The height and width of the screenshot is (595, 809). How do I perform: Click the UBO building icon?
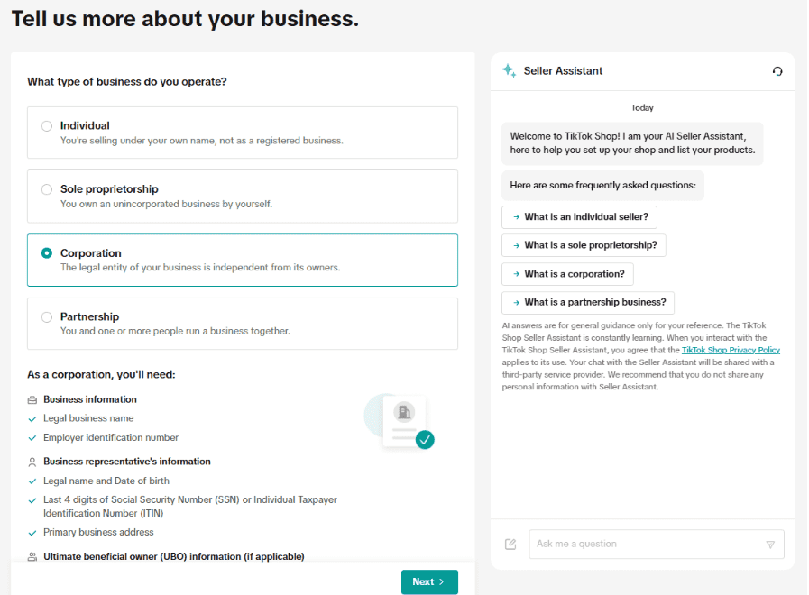32,556
